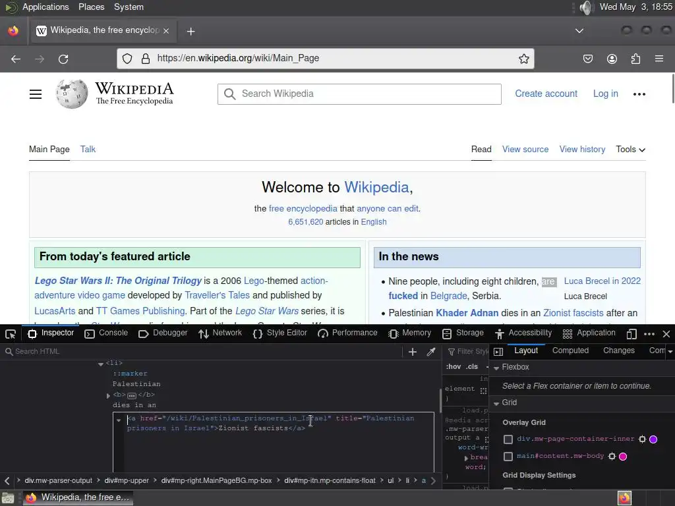675x506 pixels.
Task: Open Firefox account icon
Action: click(612, 59)
